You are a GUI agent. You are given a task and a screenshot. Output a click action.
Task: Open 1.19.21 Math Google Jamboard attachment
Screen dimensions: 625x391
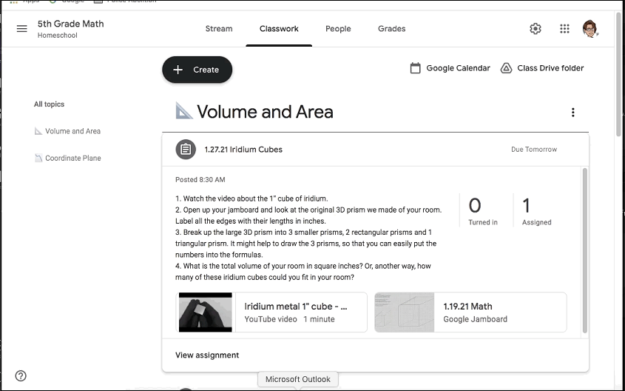470,313
